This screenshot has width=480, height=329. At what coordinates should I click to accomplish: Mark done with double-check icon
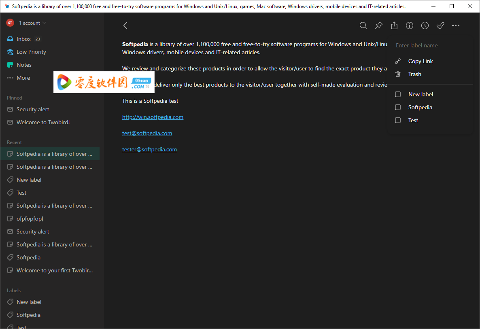tap(440, 25)
